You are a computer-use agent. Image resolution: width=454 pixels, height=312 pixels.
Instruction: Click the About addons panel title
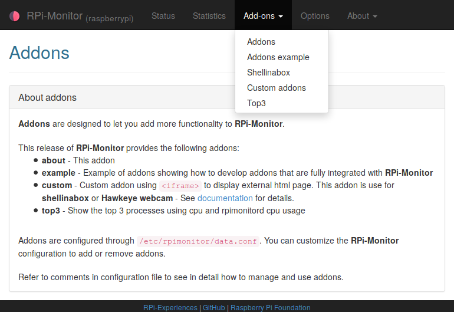click(x=48, y=98)
